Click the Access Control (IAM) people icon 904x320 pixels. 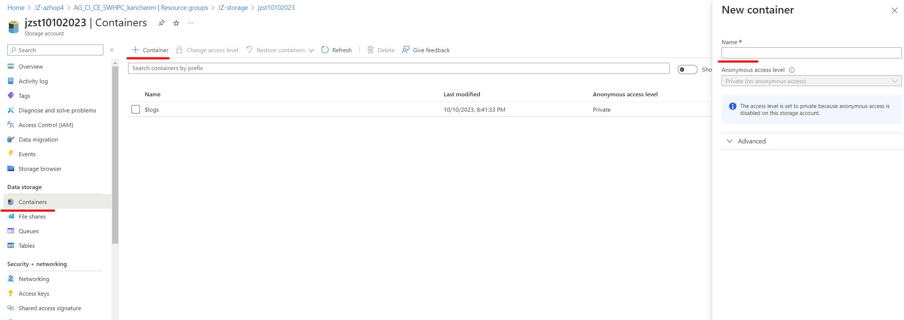pyautogui.click(x=11, y=125)
